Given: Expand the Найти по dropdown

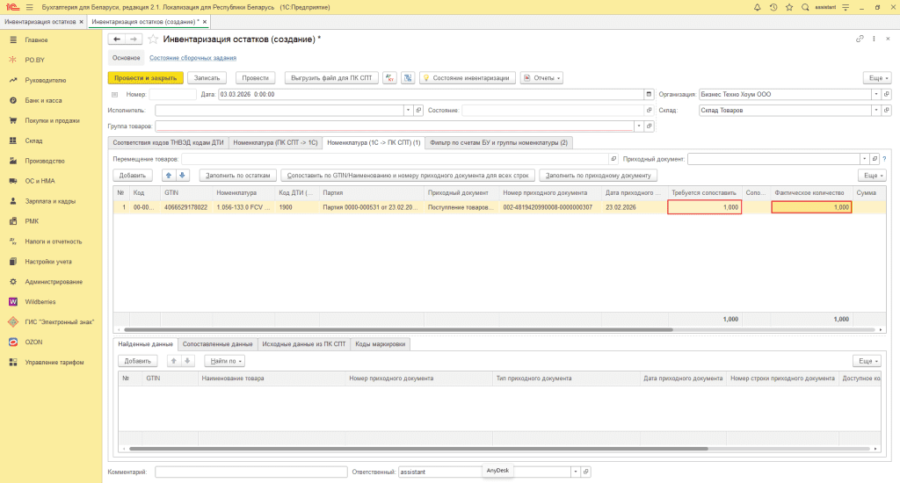Looking at the screenshot, I should [225, 361].
